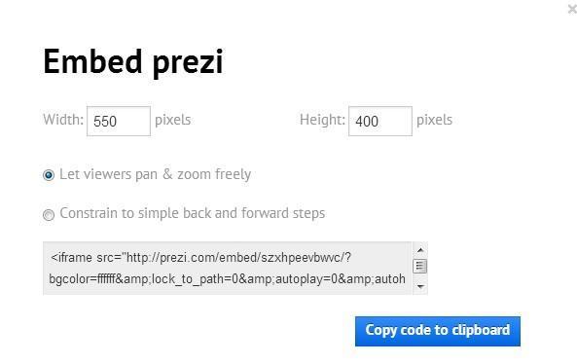Click the prezi.com embed URL in the code
This screenshot has width=577, height=364.
coord(238,257)
